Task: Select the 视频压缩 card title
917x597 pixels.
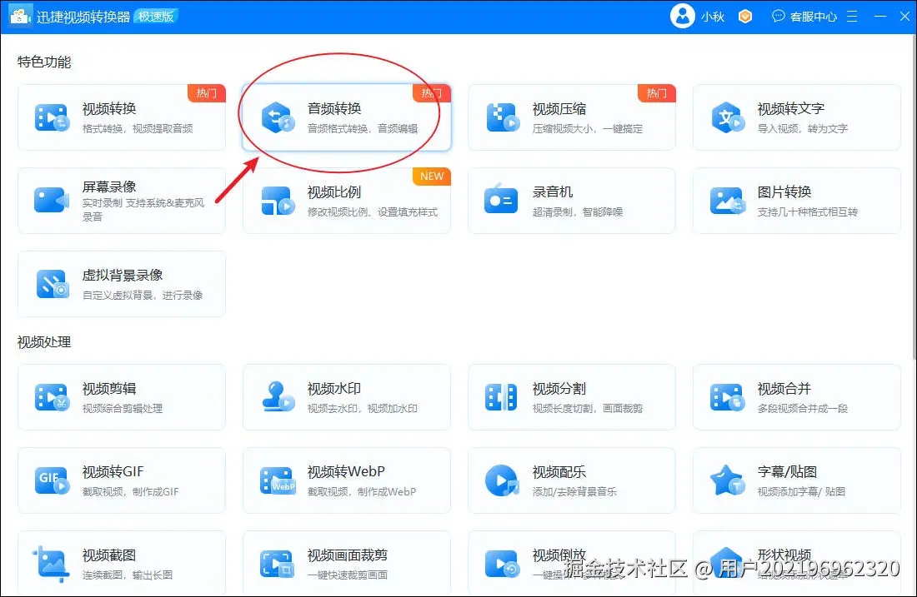Action: 559,108
